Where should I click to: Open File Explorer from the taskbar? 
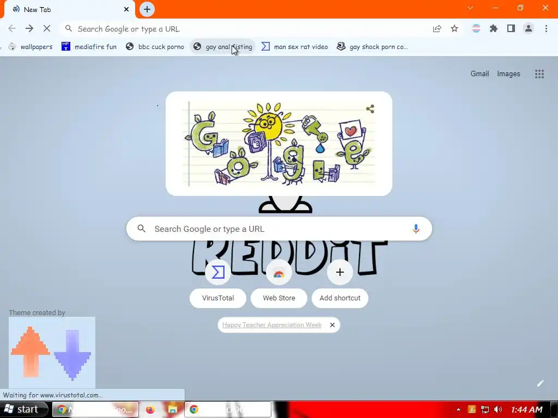[x=173, y=409]
